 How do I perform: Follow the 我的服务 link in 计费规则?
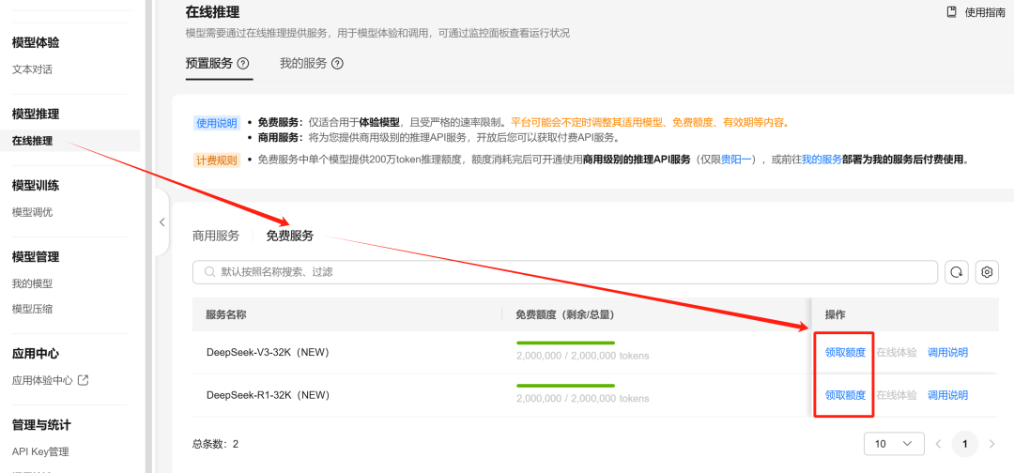click(x=822, y=160)
